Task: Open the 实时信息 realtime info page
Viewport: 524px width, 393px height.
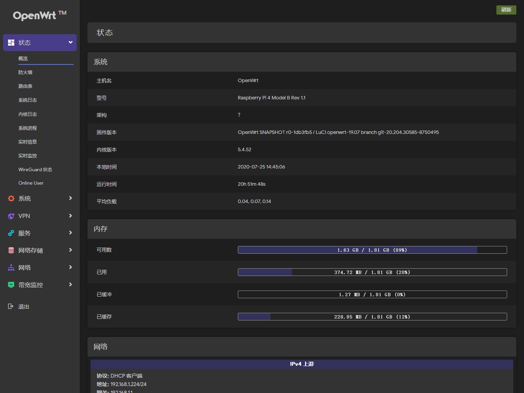Action: (x=28, y=142)
